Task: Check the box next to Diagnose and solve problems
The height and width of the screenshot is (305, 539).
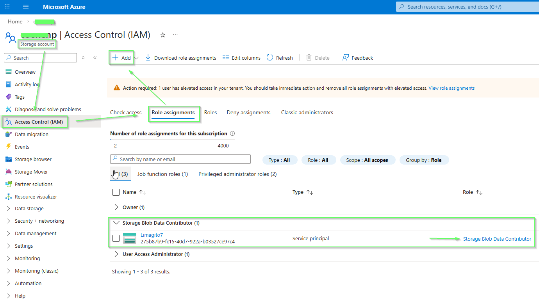Action: (x=48, y=109)
